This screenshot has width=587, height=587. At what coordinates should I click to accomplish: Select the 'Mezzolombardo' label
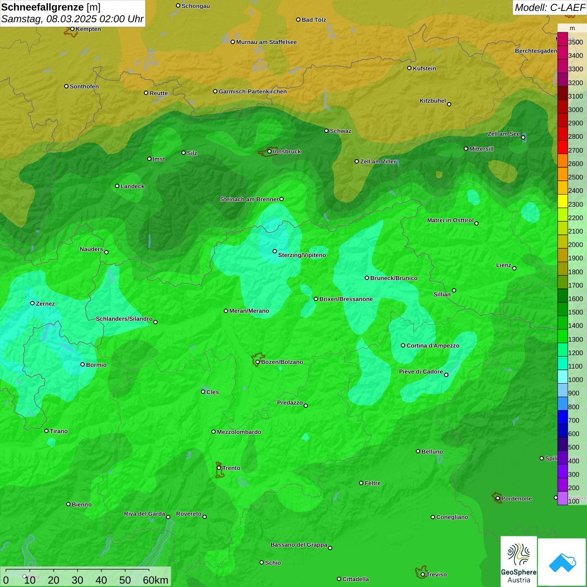(x=239, y=432)
